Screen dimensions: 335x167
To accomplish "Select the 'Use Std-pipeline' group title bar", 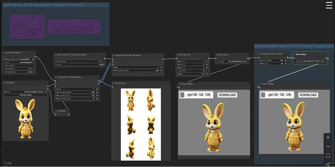I will tap(56, 5).
